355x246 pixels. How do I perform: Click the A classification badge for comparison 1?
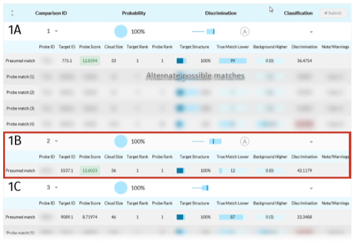[x=244, y=32]
